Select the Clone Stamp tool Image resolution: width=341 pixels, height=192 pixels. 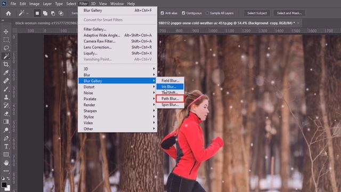(x=6, y=97)
